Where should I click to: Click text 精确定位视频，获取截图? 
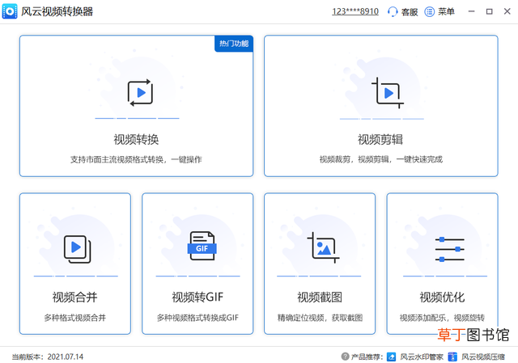320,318
